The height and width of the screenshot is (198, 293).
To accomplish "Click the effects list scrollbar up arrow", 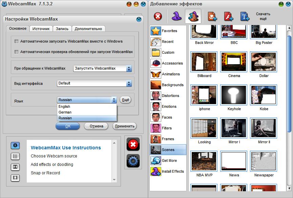I will (x=289, y=28).
